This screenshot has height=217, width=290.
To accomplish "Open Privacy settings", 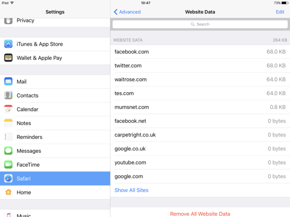I will pyautogui.click(x=55, y=23).
